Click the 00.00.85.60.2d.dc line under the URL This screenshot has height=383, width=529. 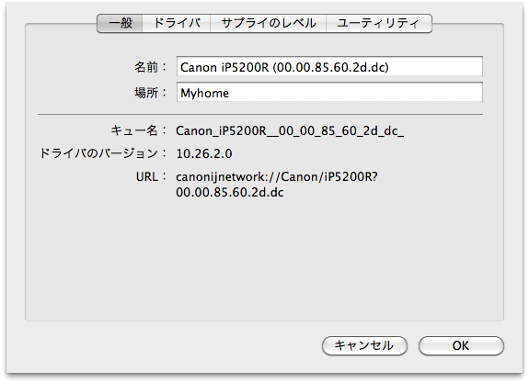(230, 192)
